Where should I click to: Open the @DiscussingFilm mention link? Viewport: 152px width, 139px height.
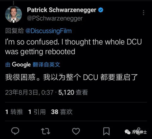(x=49, y=31)
